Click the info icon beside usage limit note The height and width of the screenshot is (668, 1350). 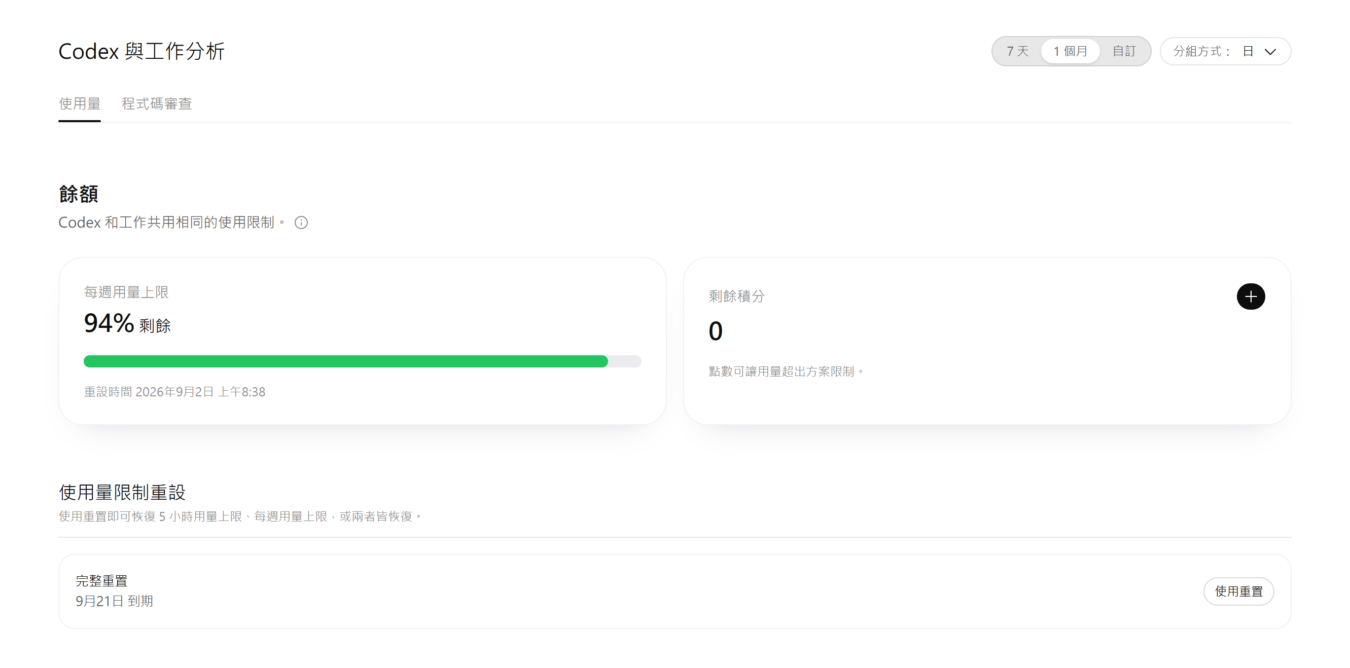[x=301, y=222]
